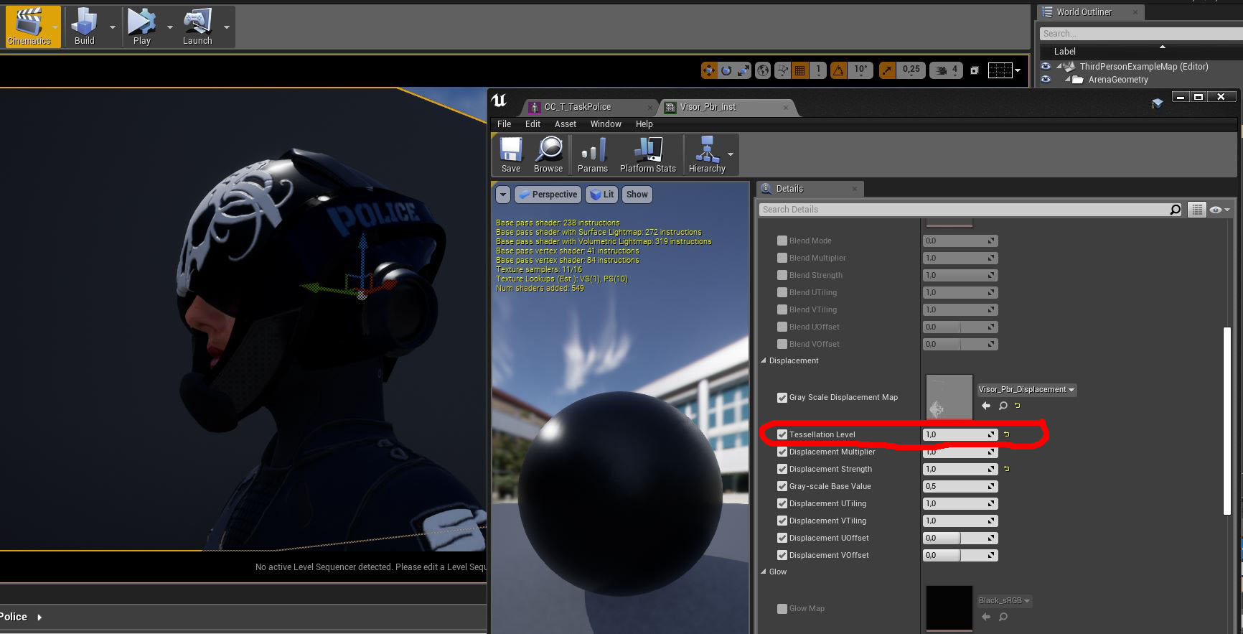Uncheck the Tessellation Level parameter

[x=782, y=434]
